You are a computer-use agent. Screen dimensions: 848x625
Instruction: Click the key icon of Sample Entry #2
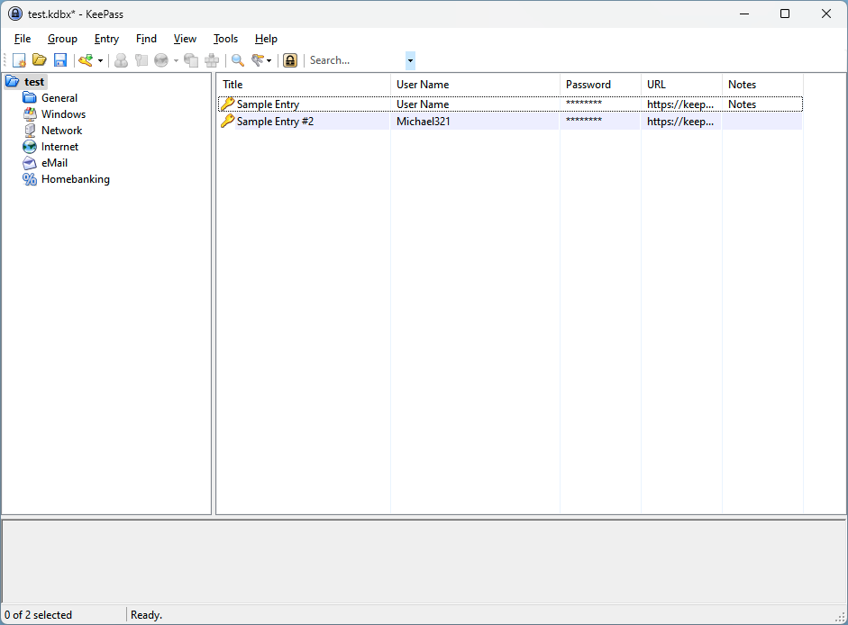(x=228, y=121)
